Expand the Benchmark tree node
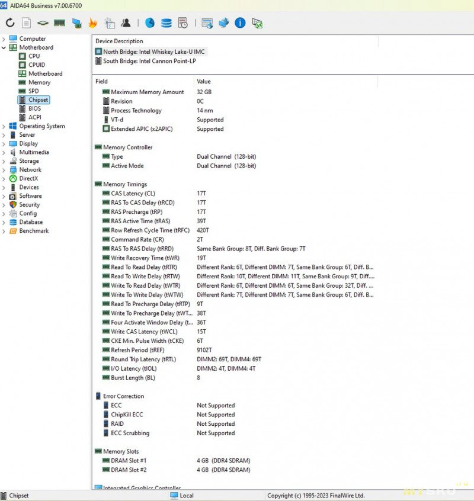 coord(4,231)
